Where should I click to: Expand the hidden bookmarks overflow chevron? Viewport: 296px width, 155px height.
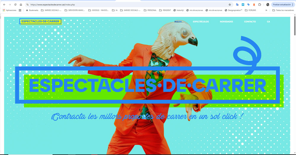266,10
